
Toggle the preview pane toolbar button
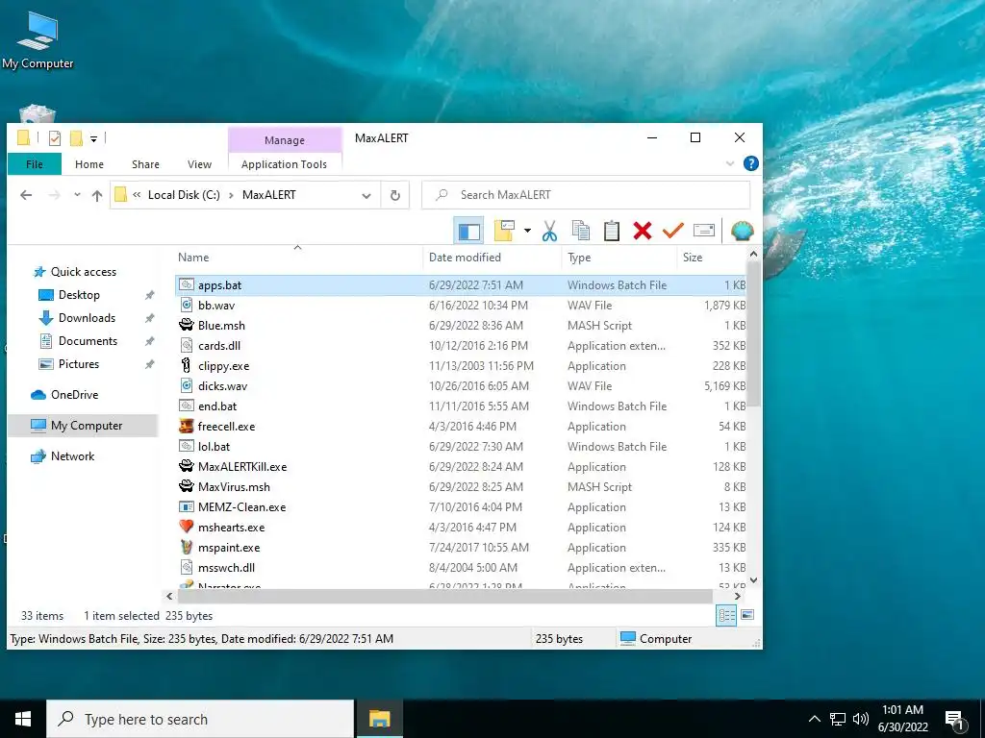point(468,231)
